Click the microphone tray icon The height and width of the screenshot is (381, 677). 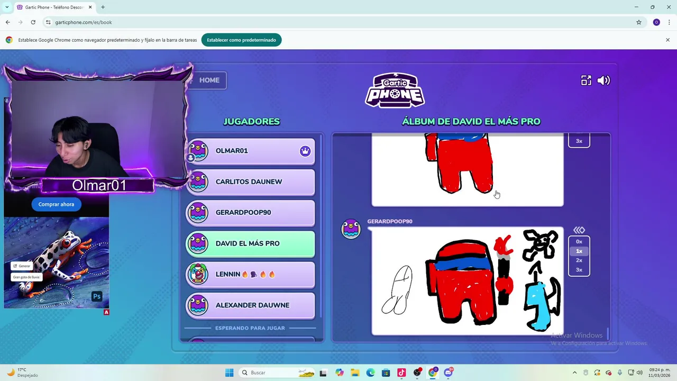pyautogui.click(x=619, y=373)
